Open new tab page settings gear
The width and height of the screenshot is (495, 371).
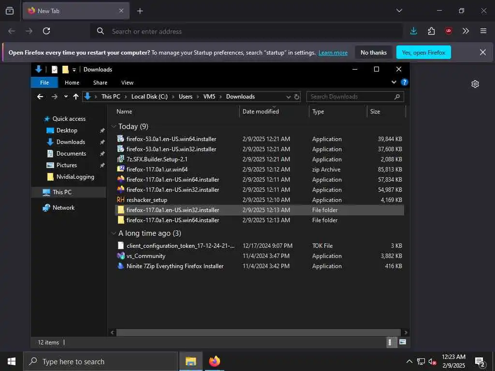pyautogui.click(x=475, y=84)
